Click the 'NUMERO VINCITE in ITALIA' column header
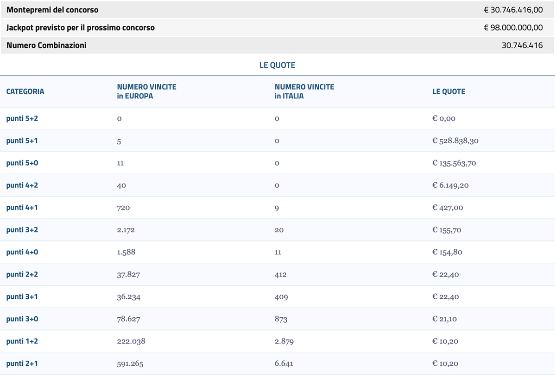The image size is (556, 376). pyautogui.click(x=304, y=92)
